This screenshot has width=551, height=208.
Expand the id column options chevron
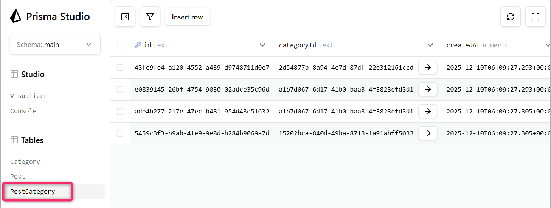tap(262, 45)
